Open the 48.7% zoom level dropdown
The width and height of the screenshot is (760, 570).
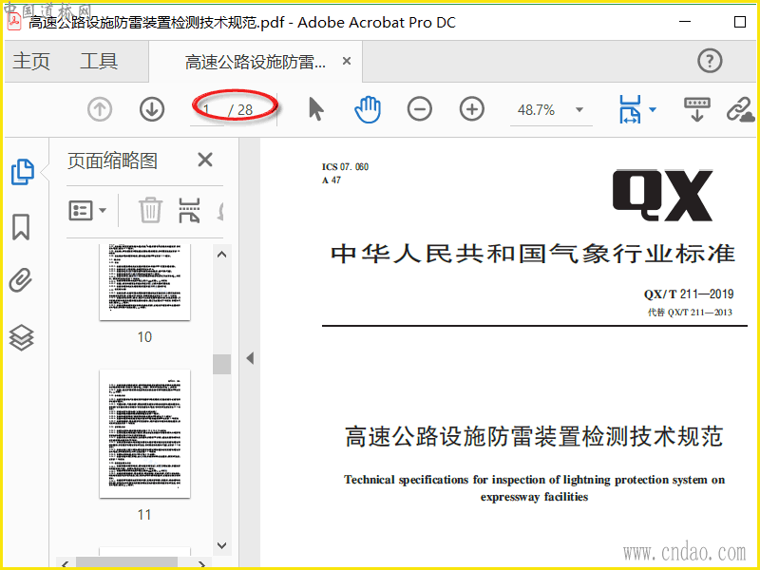[579, 109]
